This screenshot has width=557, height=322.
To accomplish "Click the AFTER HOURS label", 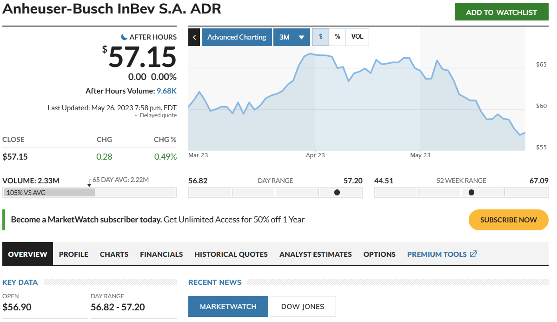I will click(x=153, y=37).
